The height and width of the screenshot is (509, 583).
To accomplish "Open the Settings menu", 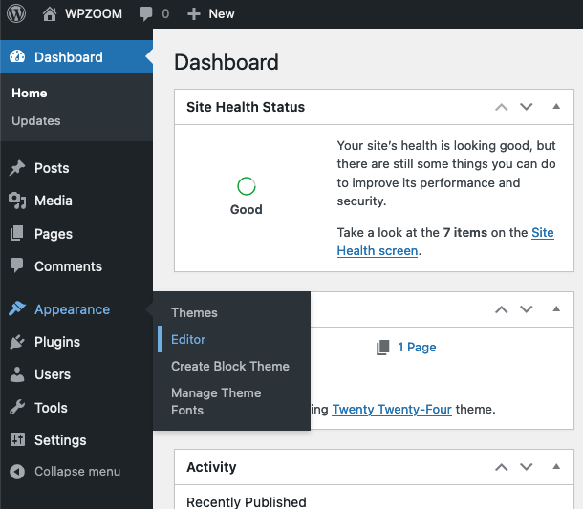I will tap(60, 440).
